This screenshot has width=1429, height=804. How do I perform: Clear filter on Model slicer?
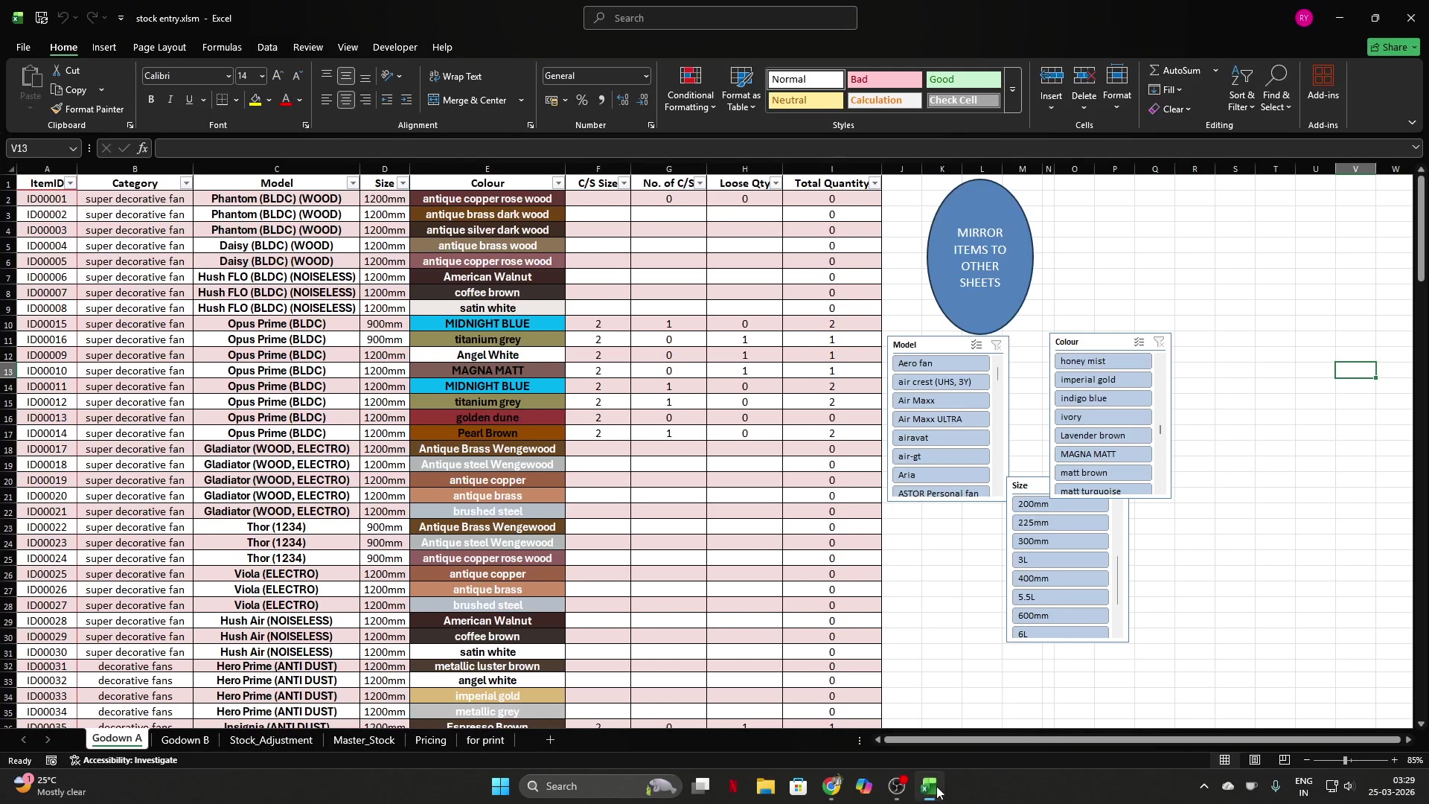[996, 345]
